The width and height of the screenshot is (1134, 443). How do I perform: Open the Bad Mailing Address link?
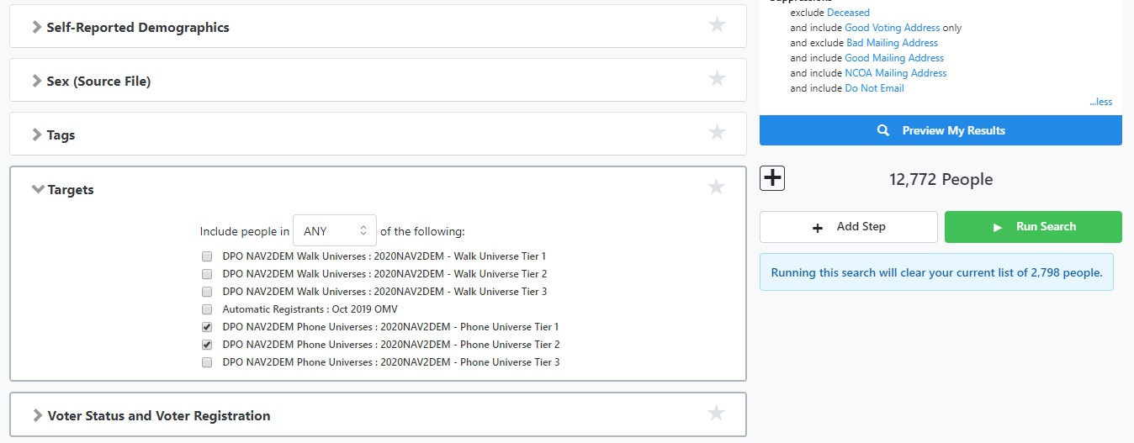[x=892, y=43]
